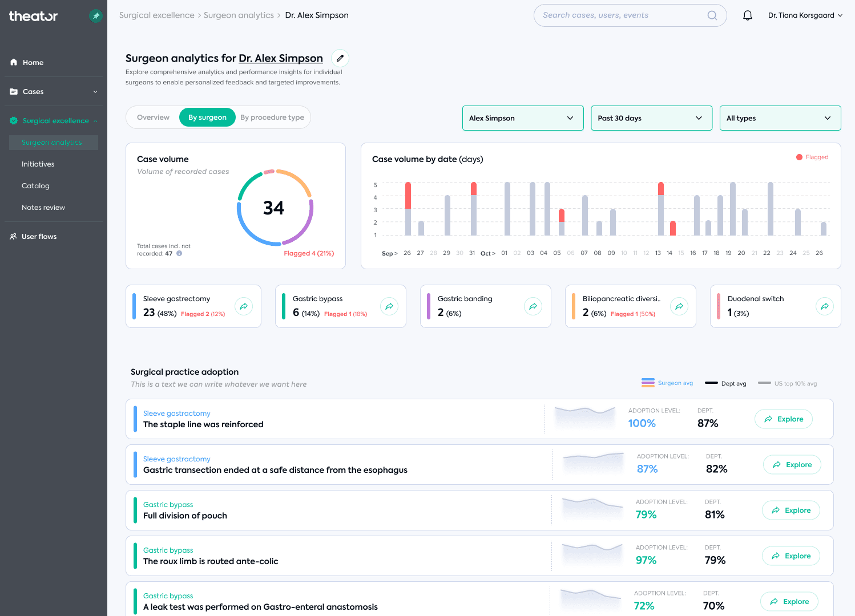The width and height of the screenshot is (855, 616).
Task: Open notifications bell icon
Action: [x=748, y=15]
